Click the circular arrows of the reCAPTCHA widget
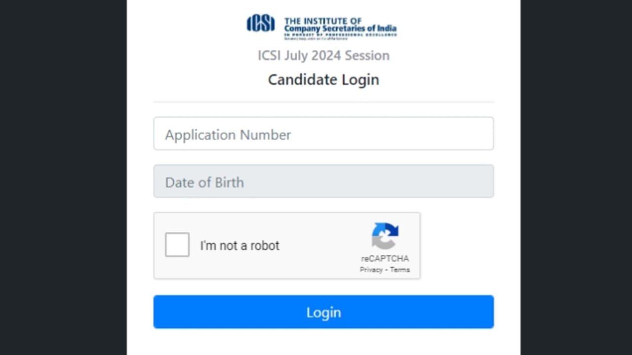 point(385,235)
